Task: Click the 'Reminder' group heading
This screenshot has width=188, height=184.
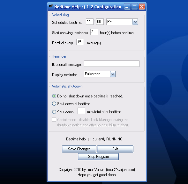Action: pos(59,56)
